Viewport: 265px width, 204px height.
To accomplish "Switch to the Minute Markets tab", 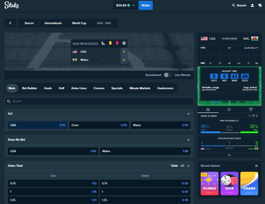I will click(x=140, y=88).
